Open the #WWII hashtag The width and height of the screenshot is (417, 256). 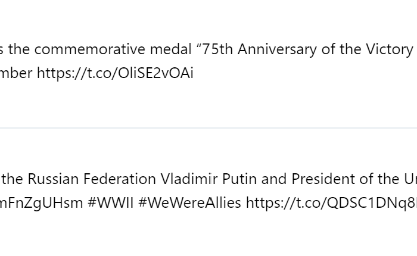[x=111, y=203]
